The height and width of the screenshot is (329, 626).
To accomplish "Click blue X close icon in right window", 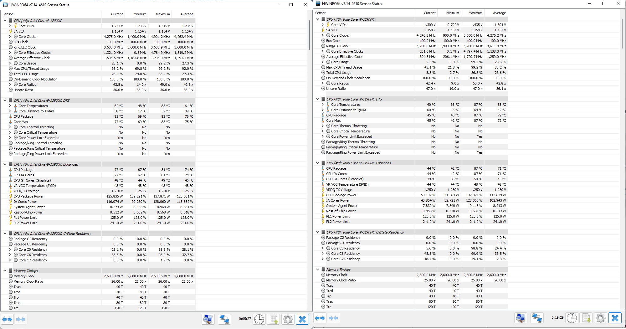I will [x=615, y=318].
